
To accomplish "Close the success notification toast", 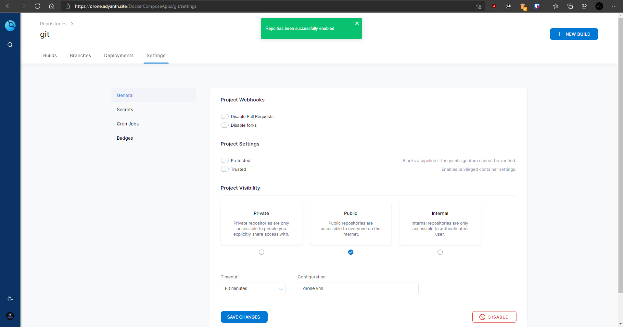I will coord(357,23).
